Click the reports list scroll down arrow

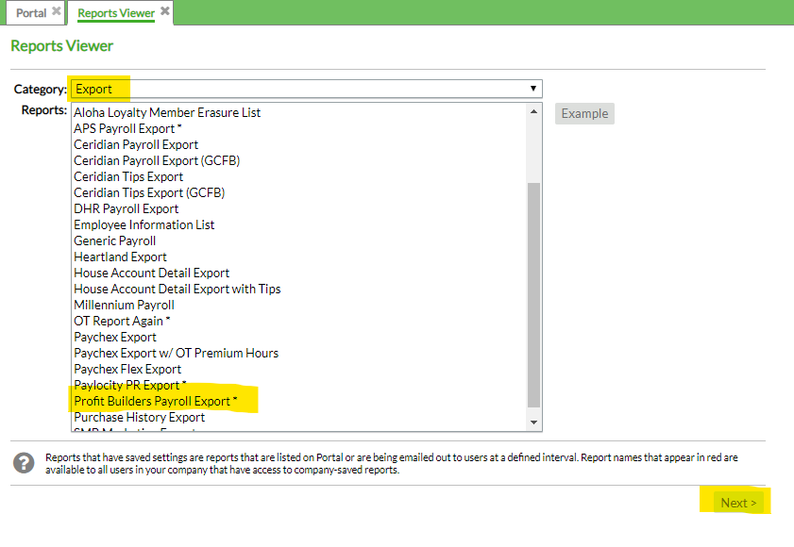pos(533,423)
